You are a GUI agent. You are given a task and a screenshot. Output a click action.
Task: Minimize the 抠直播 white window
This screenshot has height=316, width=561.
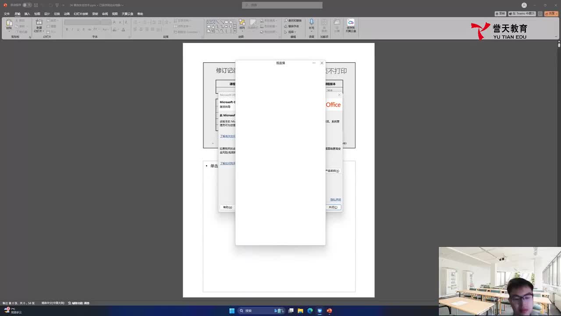click(314, 63)
